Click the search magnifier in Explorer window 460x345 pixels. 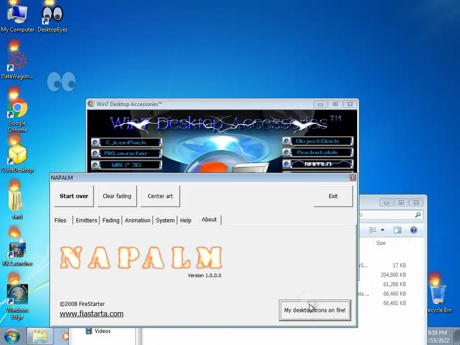pyautogui.click(x=418, y=215)
